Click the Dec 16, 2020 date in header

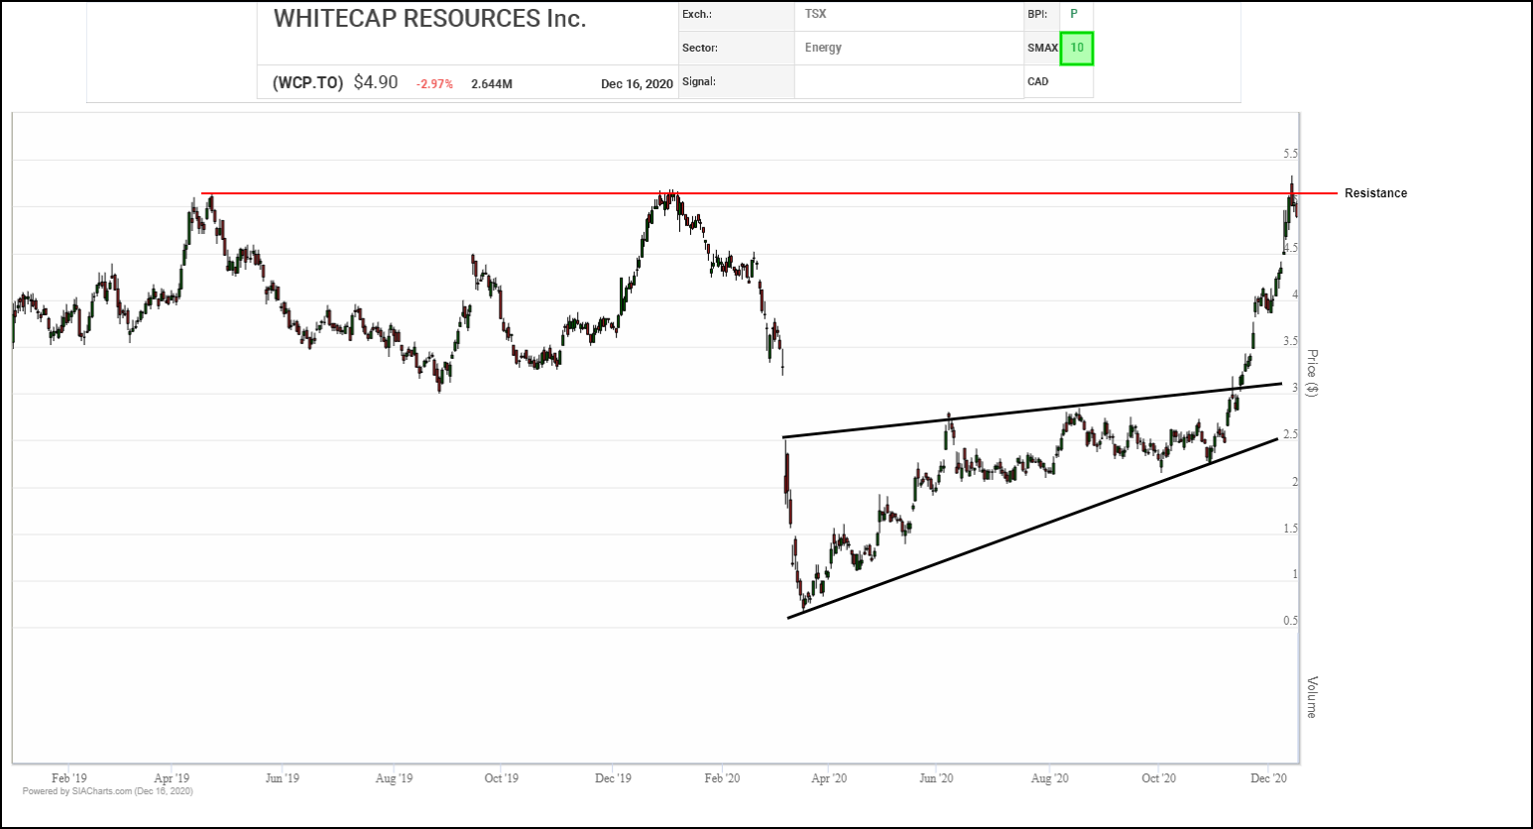(x=637, y=84)
